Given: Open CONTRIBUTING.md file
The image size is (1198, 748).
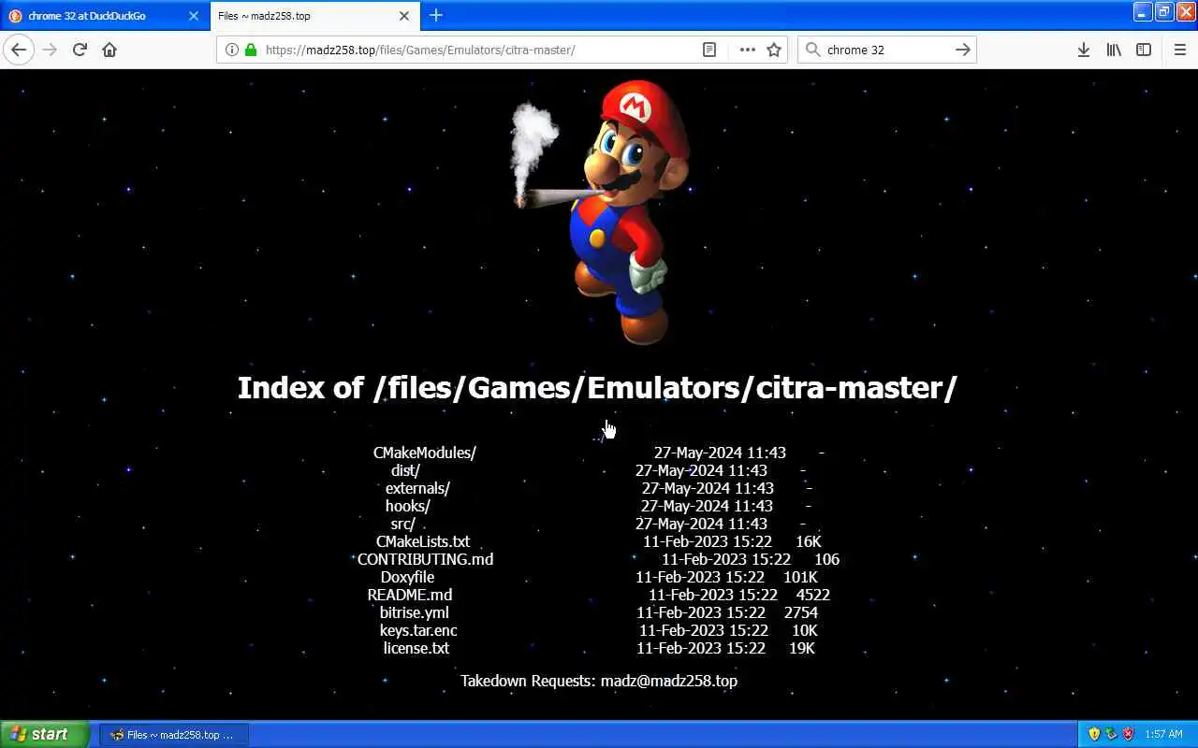Looking at the screenshot, I should pyautogui.click(x=425, y=559).
